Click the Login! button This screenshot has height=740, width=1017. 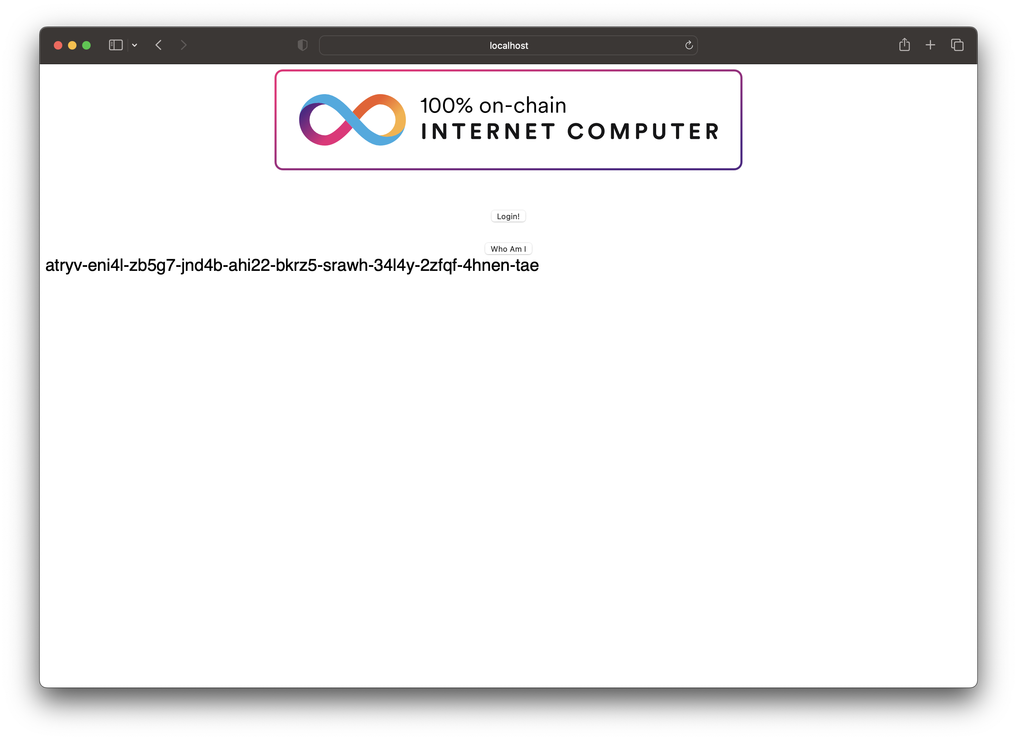(508, 216)
